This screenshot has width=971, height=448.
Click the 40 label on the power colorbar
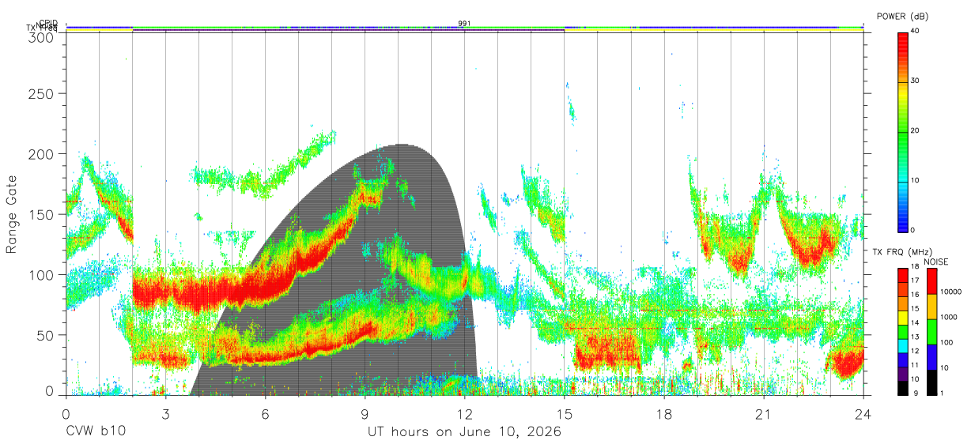(x=915, y=31)
